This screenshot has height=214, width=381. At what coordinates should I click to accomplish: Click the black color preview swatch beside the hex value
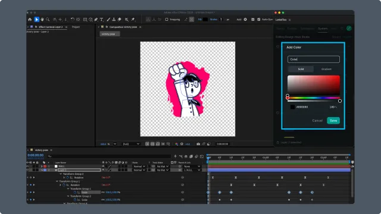(292, 107)
